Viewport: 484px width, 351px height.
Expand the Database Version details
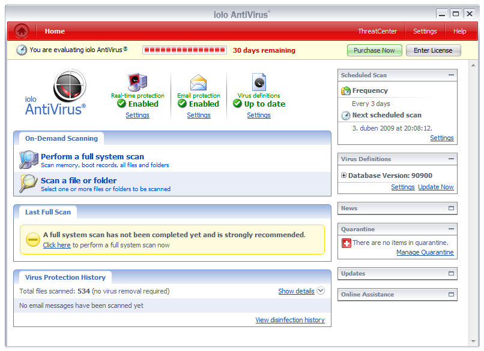click(343, 175)
